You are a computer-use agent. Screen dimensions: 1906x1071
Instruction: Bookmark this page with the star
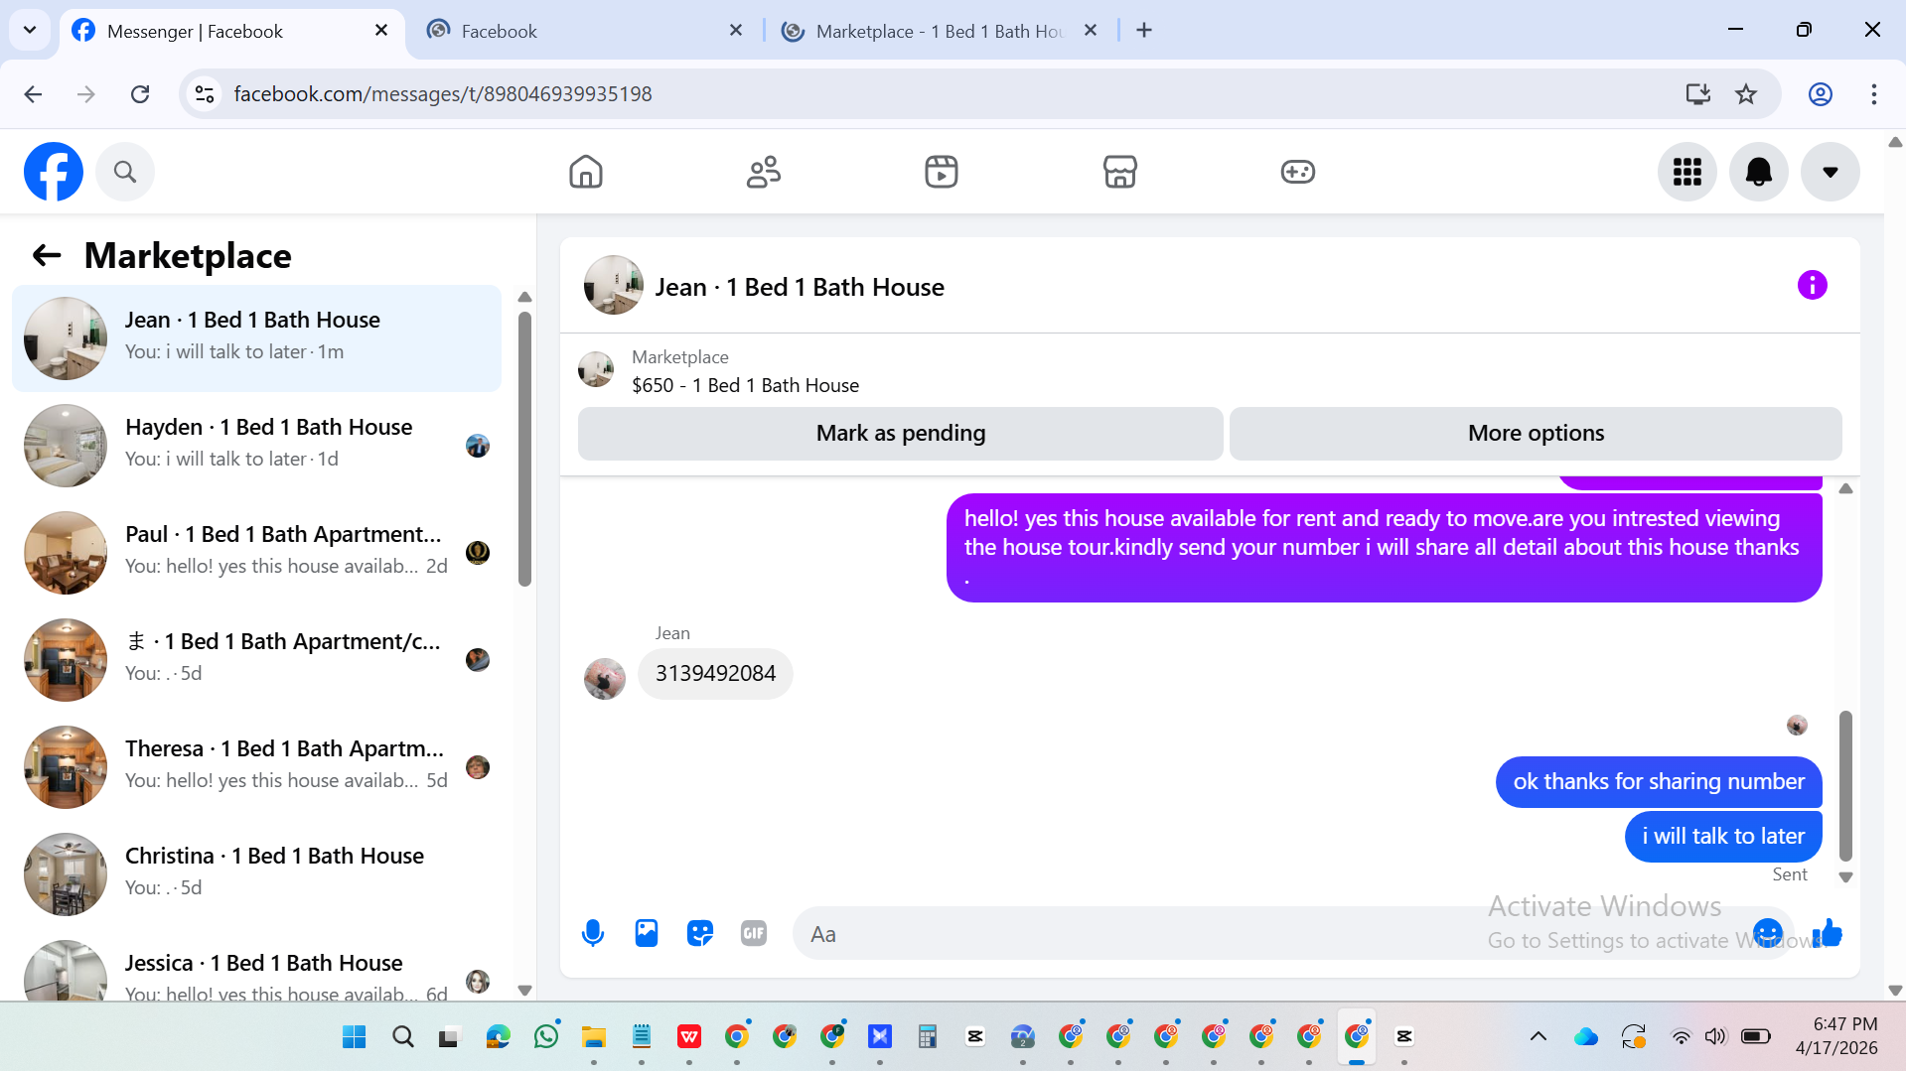1746,94
